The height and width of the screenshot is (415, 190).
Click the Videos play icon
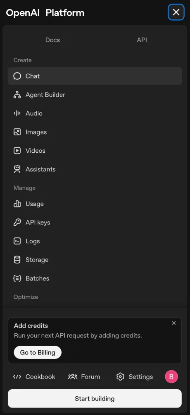[17, 151]
